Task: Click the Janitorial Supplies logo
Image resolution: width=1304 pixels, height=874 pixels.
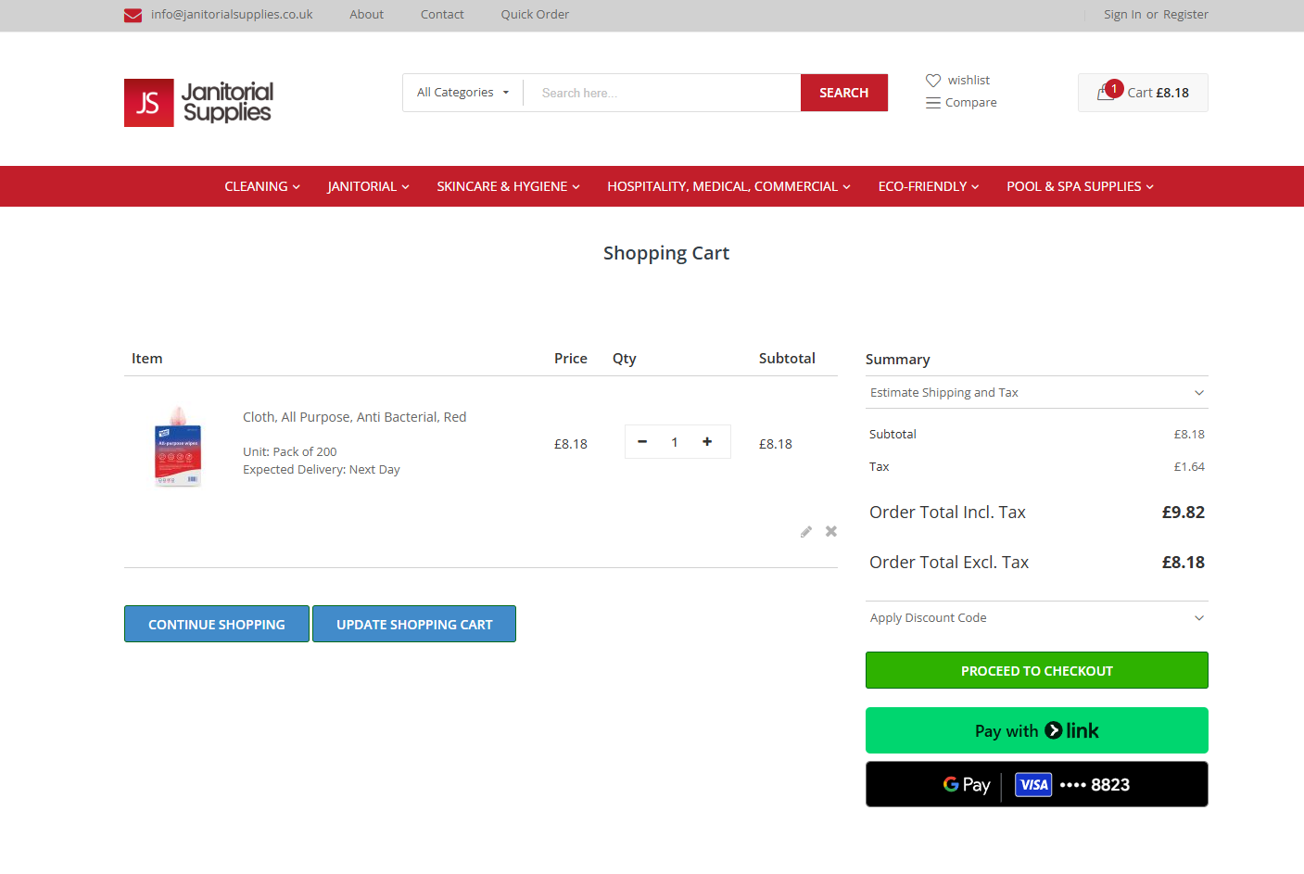Action: point(198,102)
